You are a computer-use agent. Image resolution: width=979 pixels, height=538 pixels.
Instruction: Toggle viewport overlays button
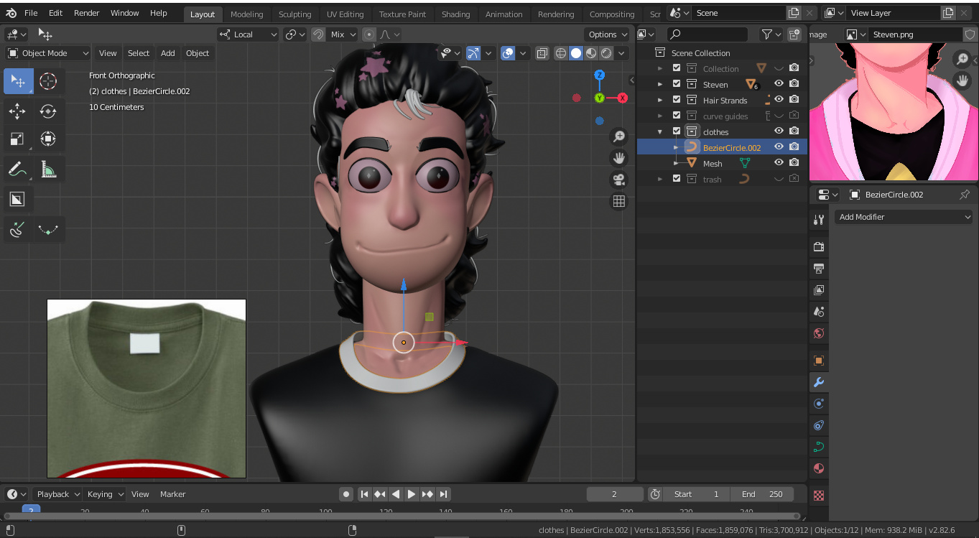pyautogui.click(x=508, y=53)
